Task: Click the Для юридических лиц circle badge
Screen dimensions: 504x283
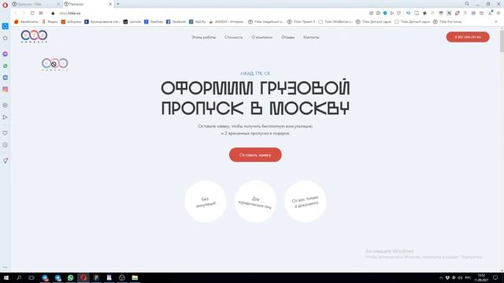Action: pos(255,201)
